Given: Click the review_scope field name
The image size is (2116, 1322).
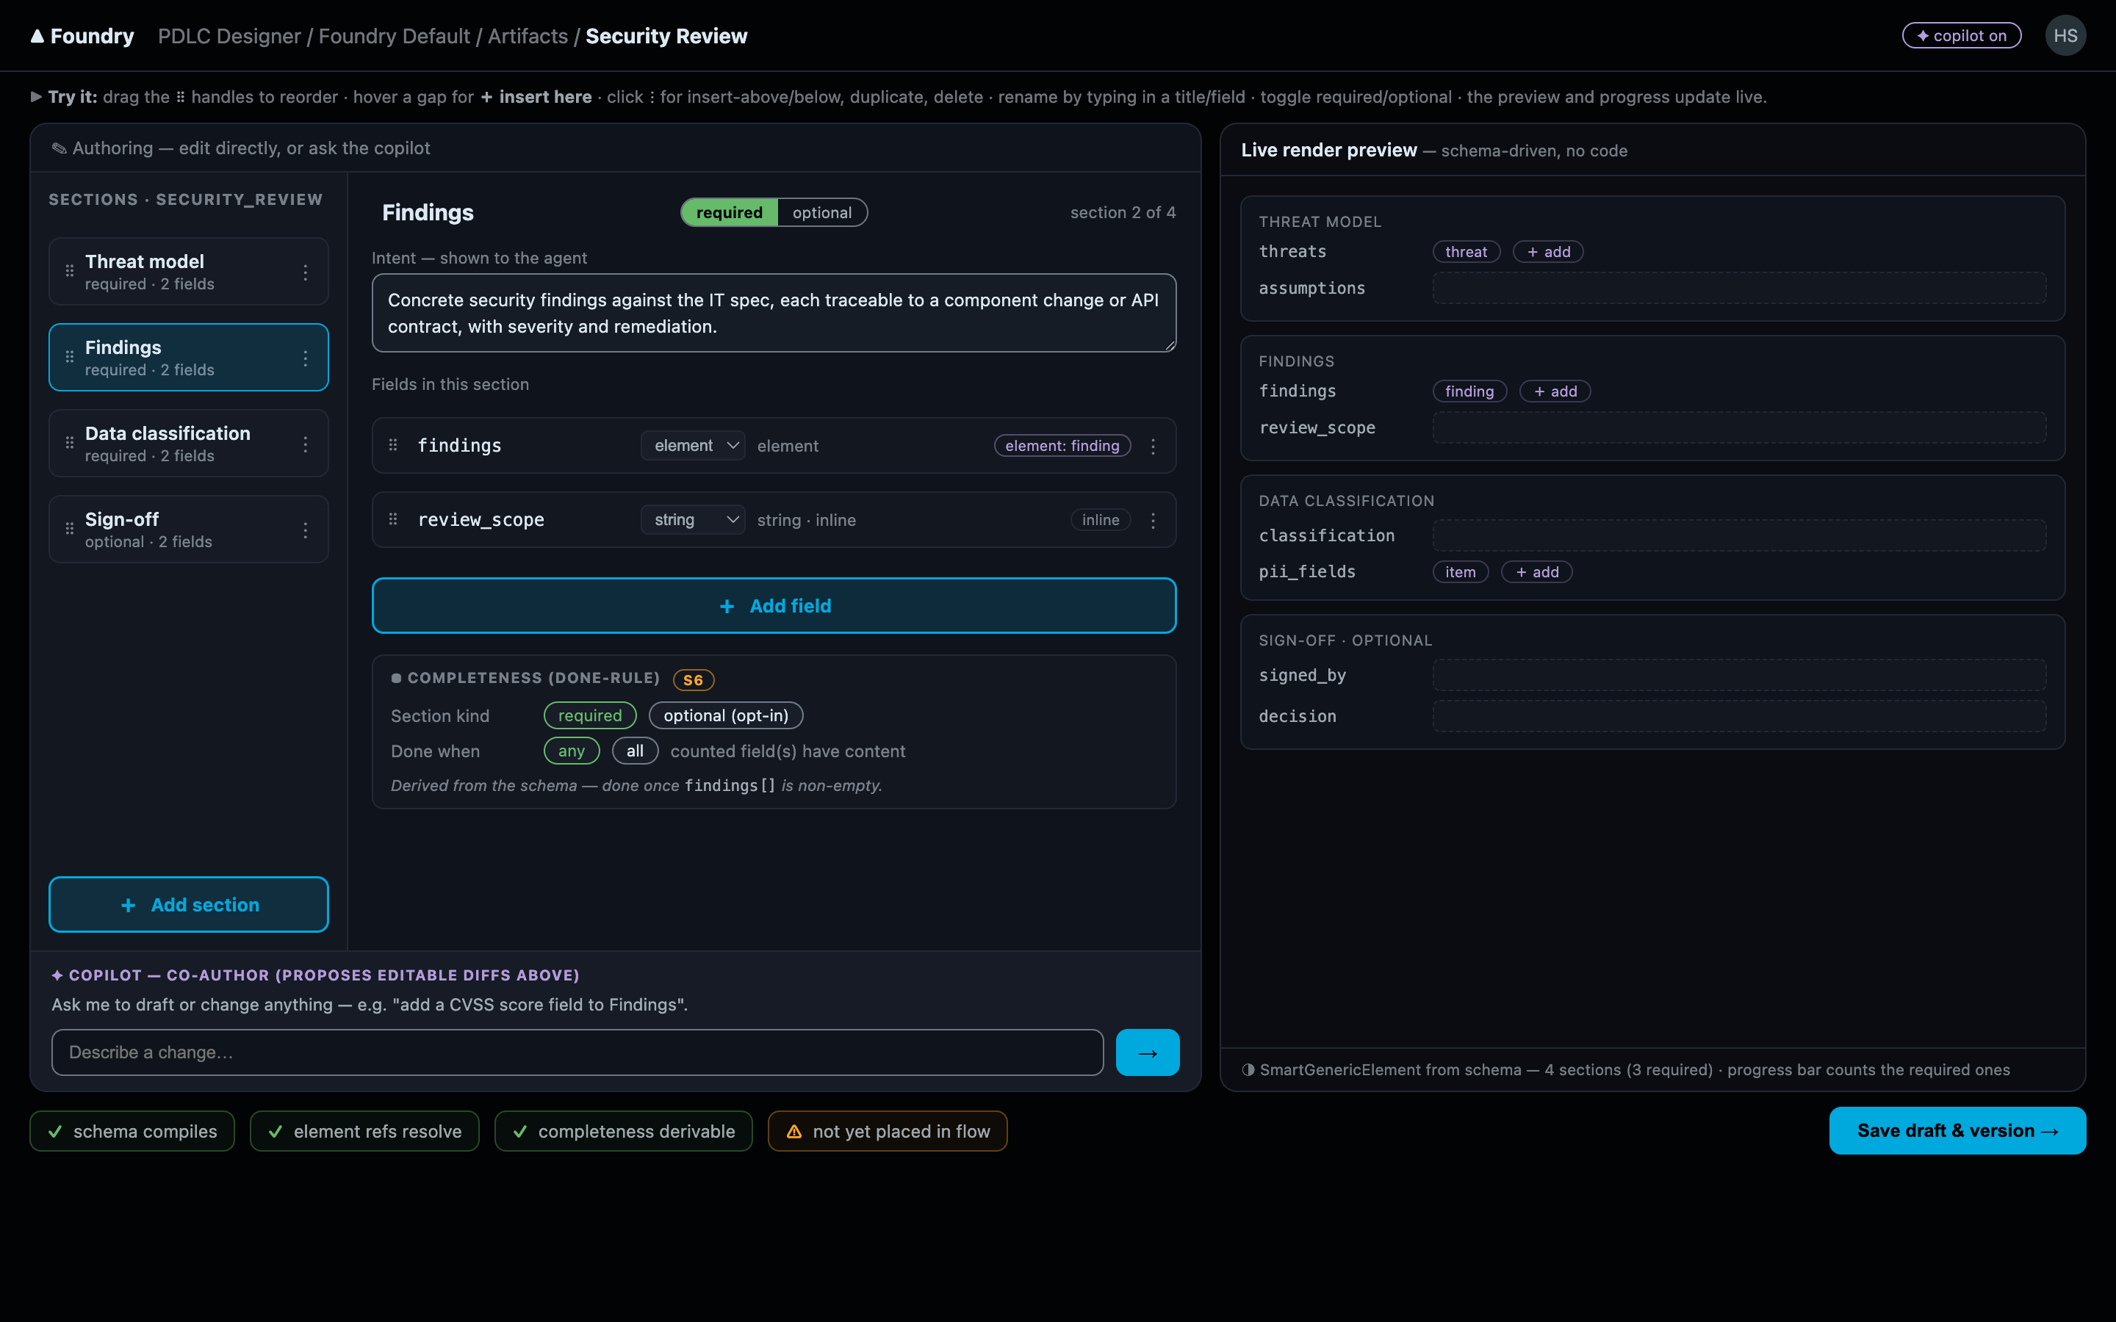Looking at the screenshot, I should 481,520.
